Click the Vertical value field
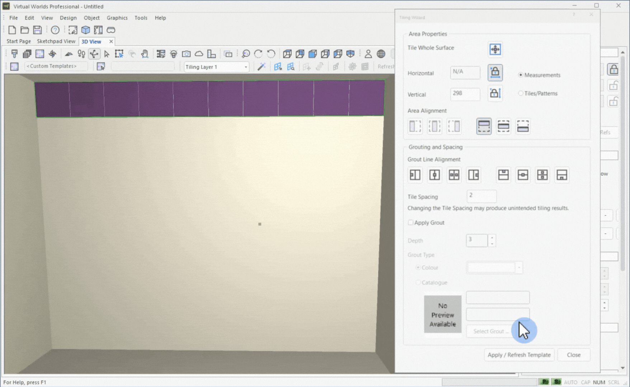Image resolution: width=630 pixels, height=387 pixels. tap(465, 94)
